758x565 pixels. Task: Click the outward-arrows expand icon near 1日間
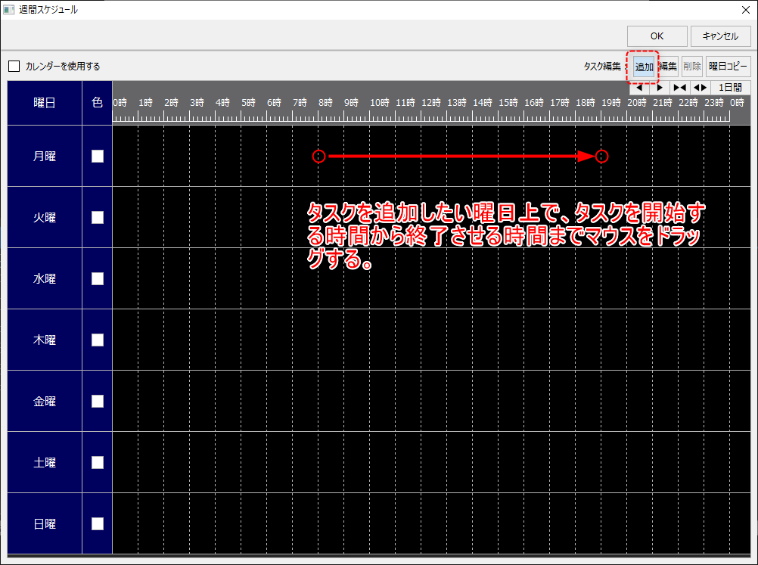[x=698, y=87]
